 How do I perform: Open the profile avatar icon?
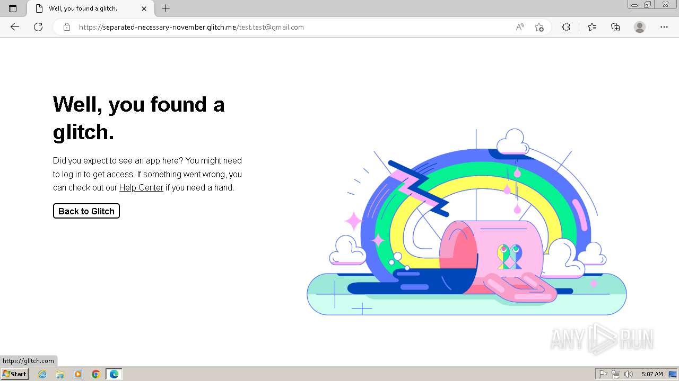pos(640,27)
